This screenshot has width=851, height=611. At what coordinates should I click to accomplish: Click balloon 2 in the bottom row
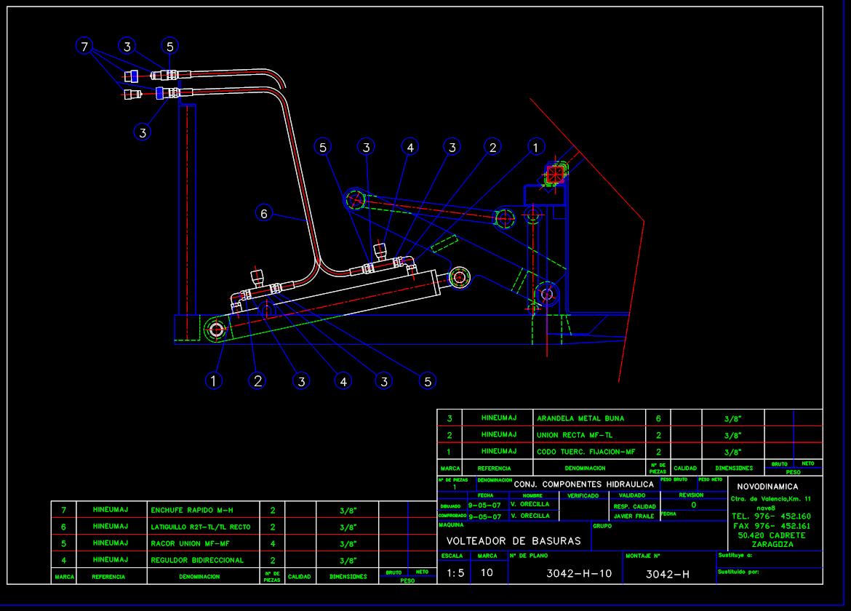pyautogui.click(x=257, y=380)
